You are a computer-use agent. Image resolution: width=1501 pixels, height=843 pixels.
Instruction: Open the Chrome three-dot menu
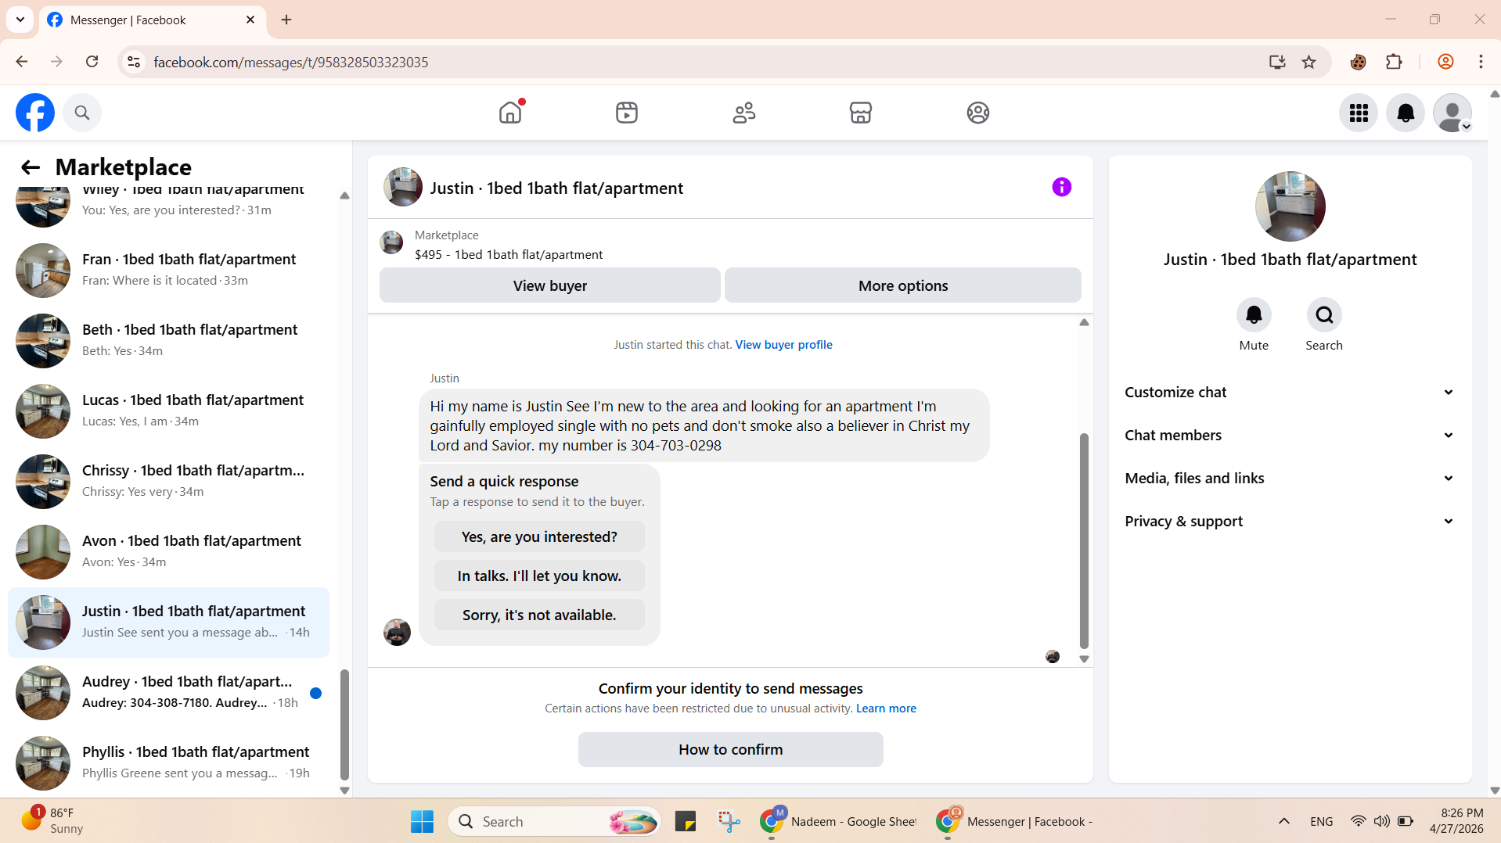(x=1481, y=62)
